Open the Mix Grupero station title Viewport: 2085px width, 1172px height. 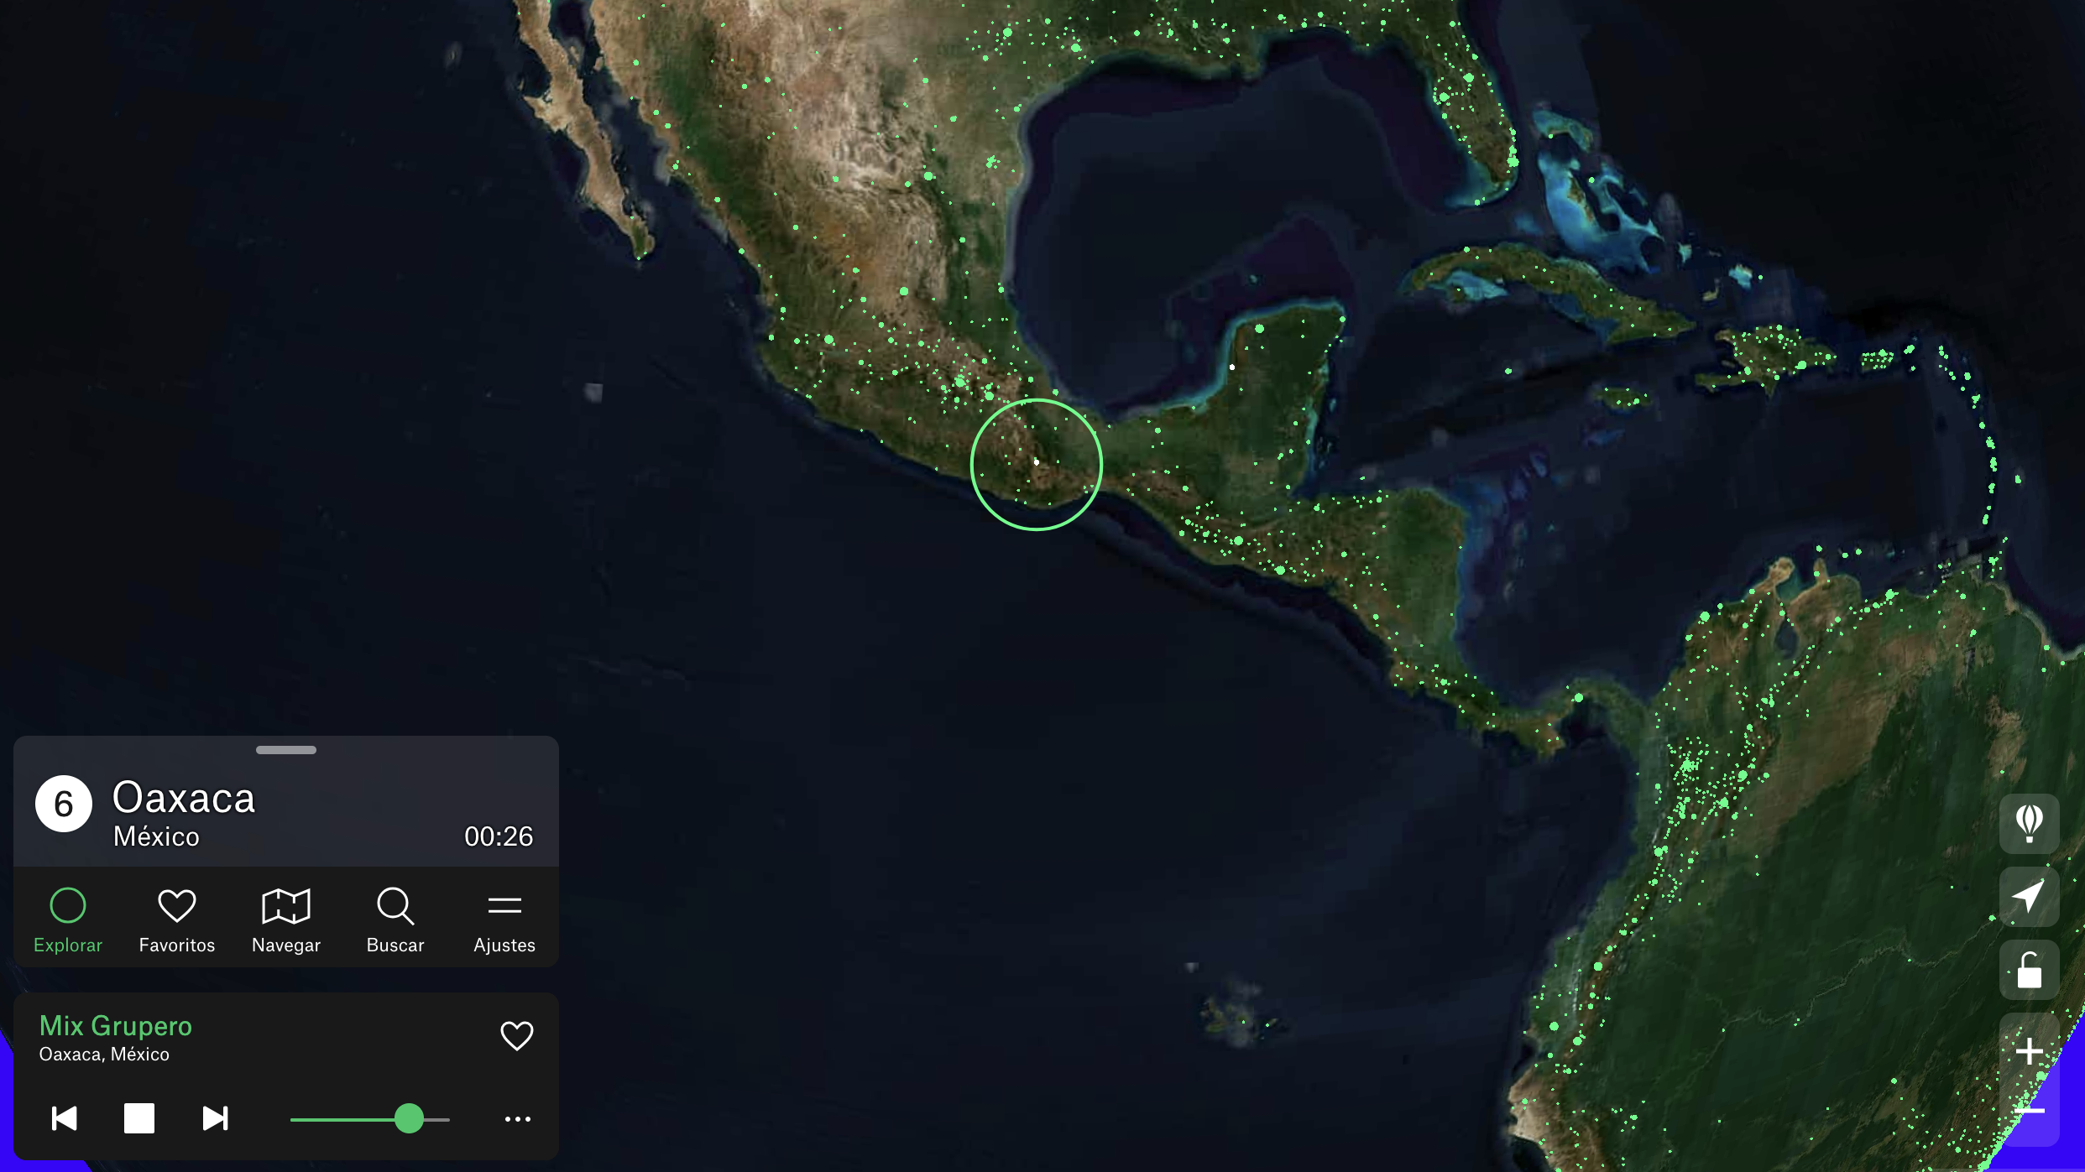(x=116, y=1025)
